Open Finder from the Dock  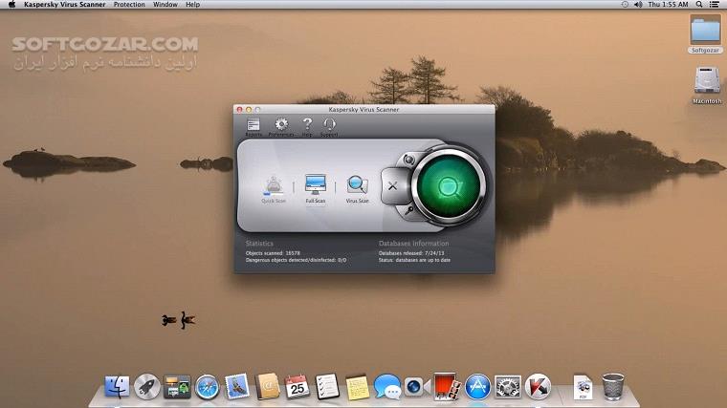117,387
